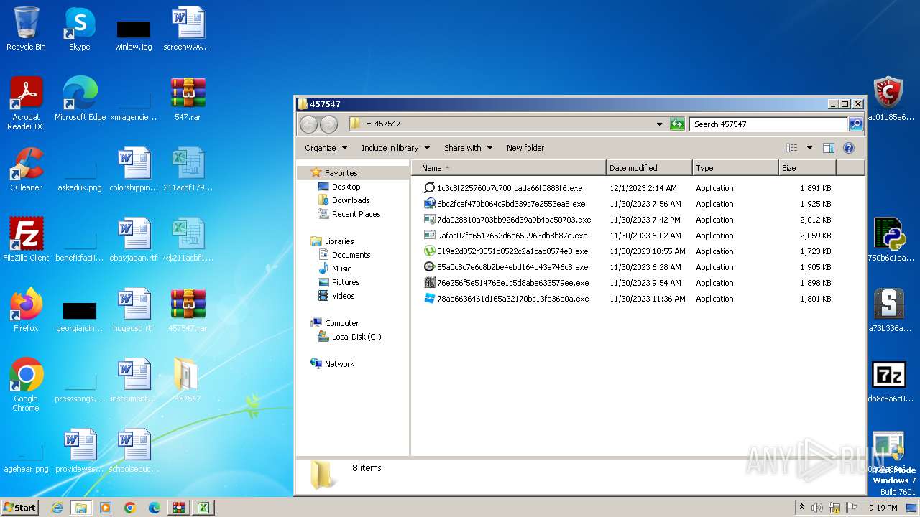Select Music library

pyautogui.click(x=341, y=269)
